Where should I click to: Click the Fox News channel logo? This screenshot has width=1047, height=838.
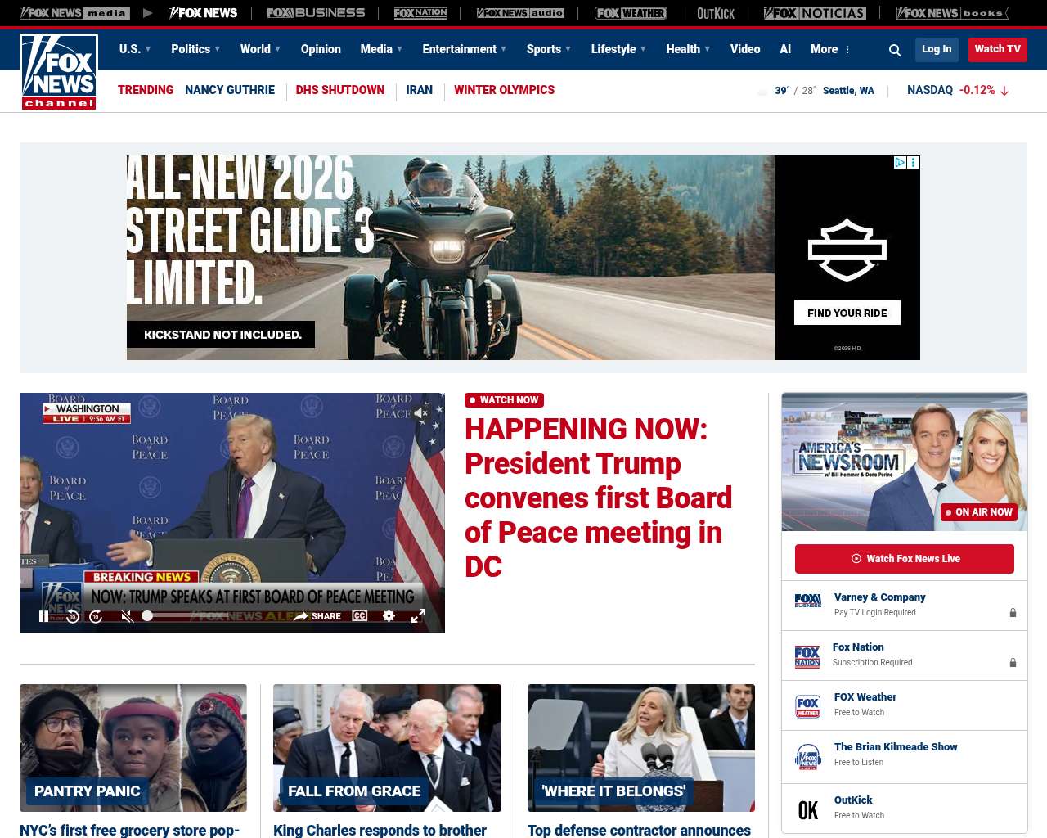[59, 72]
